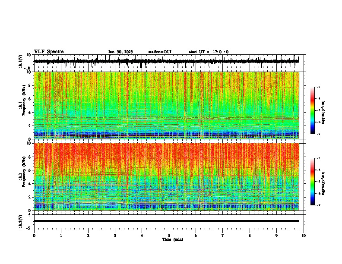Click the ch.2 color scale bar
342x264 pixels.
(x=313, y=182)
